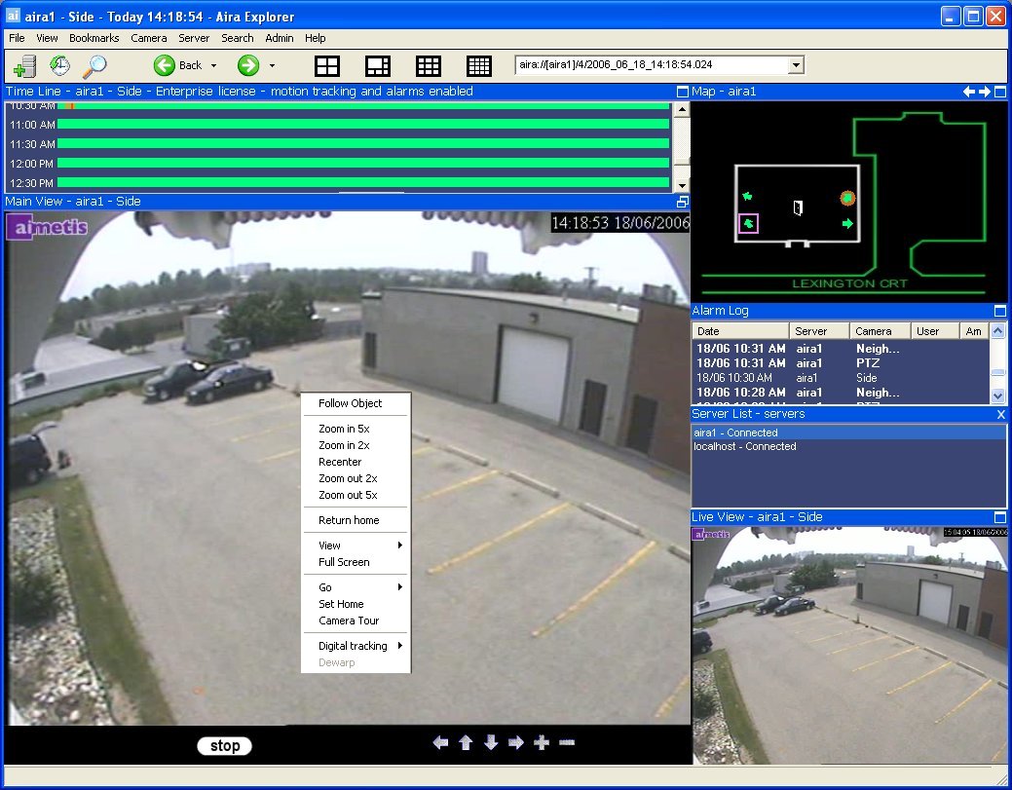Select the green camera arrow below the orange marker
Viewport: 1012px width, 790px height.
point(847,224)
